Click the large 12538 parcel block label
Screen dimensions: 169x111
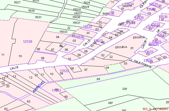pyautogui.click(x=27, y=41)
